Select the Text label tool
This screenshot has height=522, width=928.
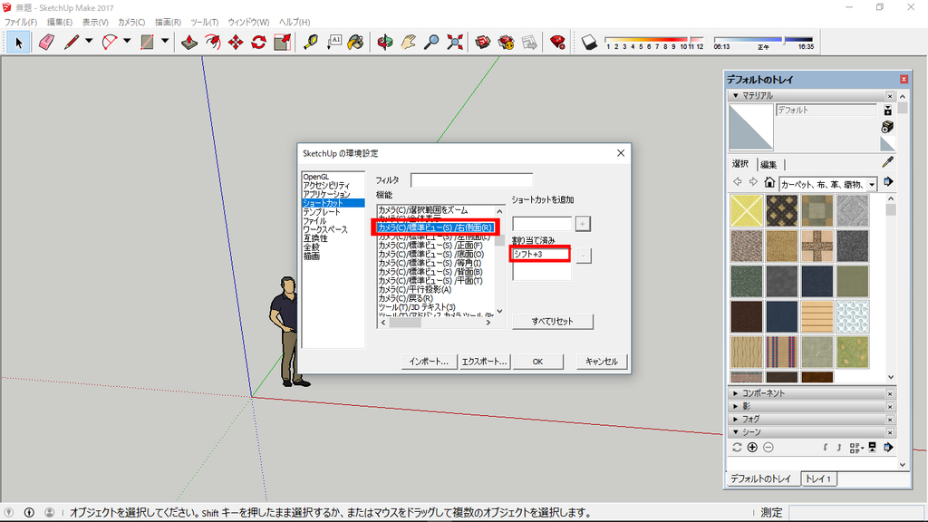pos(333,43)
